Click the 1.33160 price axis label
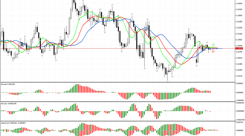This screenshot has height=136, width=245. click(239, 33)
